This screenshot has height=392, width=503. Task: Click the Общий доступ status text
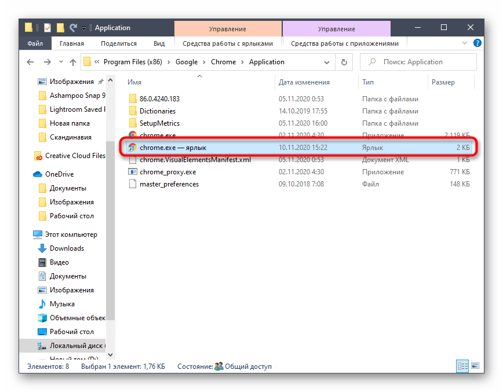tap(248, 367)
